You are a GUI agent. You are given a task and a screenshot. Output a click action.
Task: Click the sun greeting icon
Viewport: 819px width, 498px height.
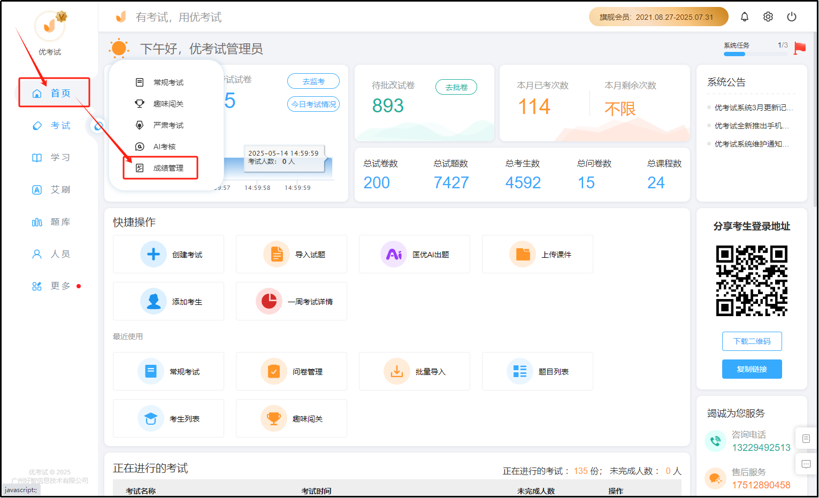pyautogui.click(x=119, y=49)
